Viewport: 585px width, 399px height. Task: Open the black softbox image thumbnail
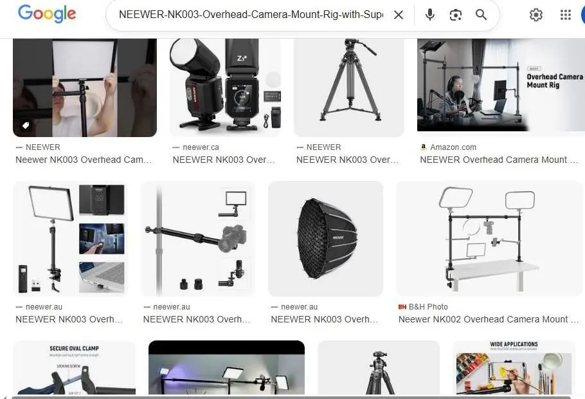pyautogui.click(x=325, y=238)
